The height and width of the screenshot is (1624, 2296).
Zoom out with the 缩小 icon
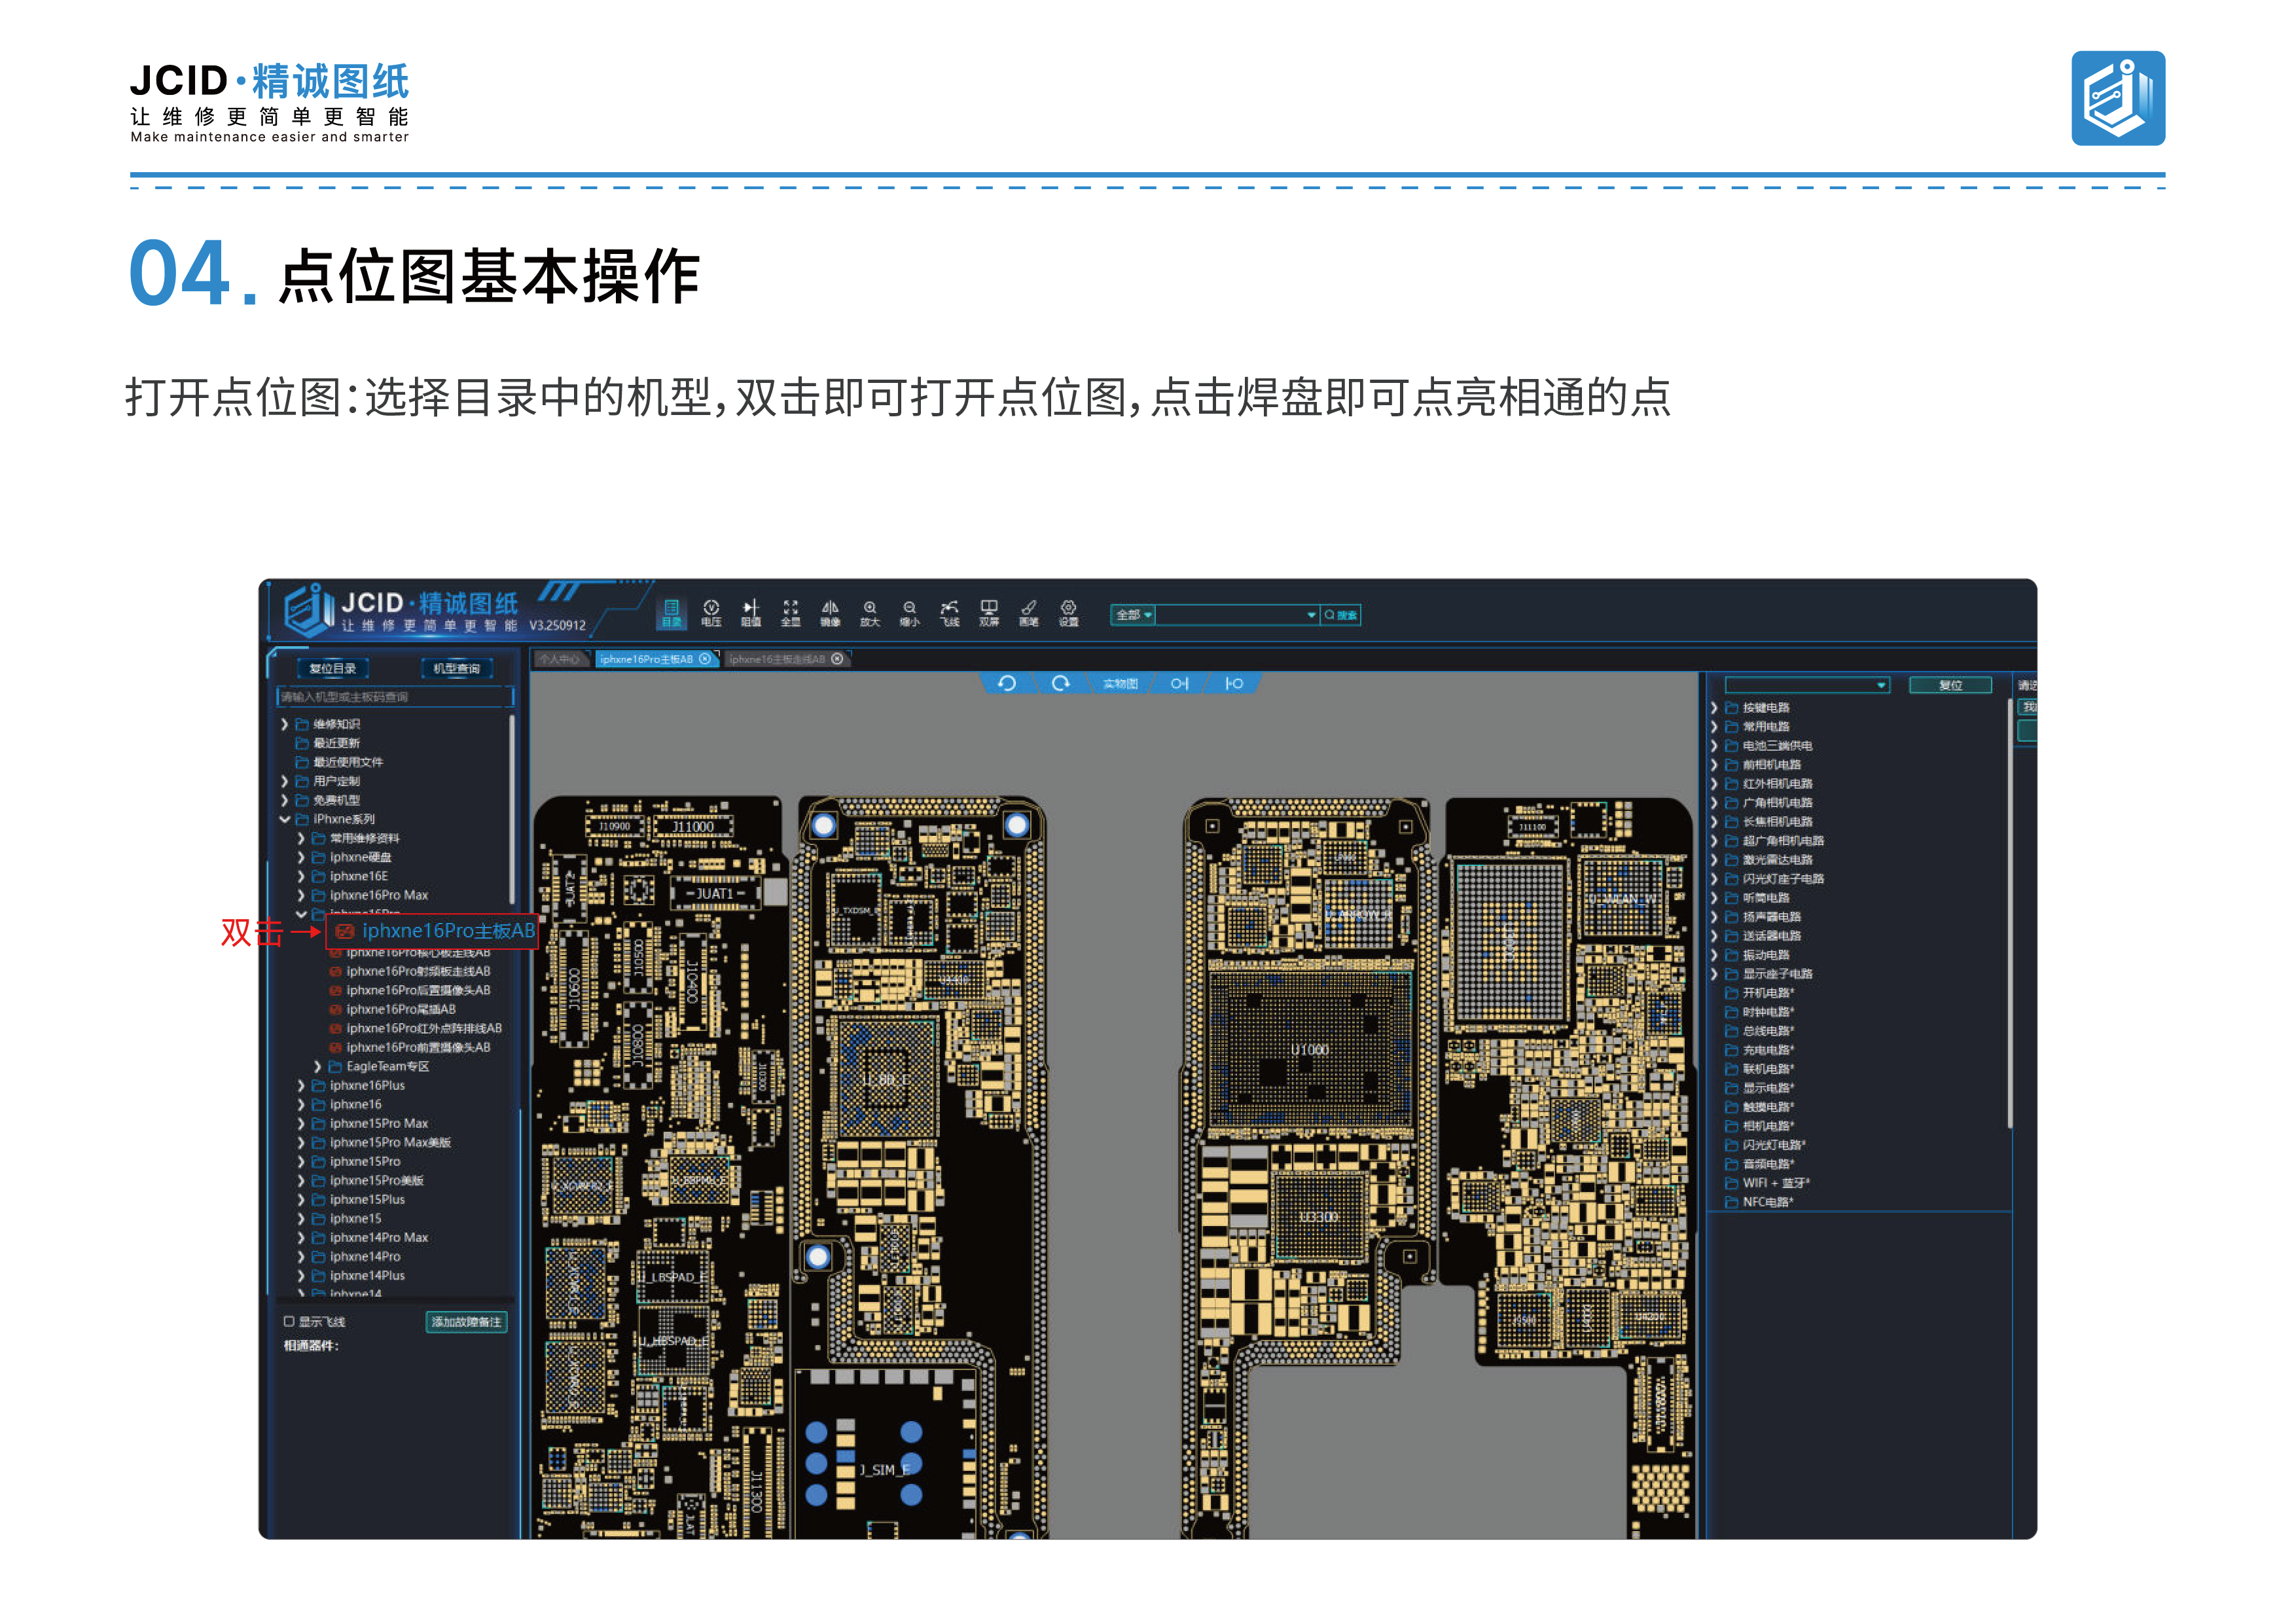(909, 613)
